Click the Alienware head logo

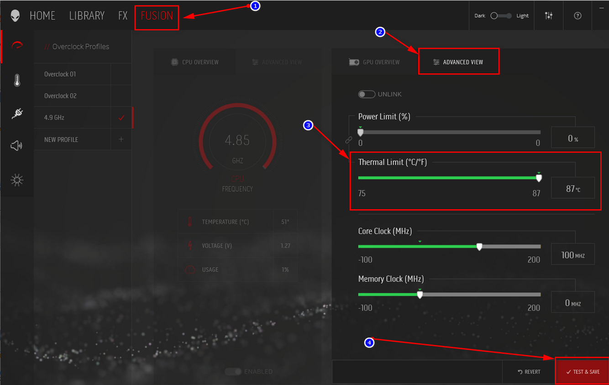pyautogui.click(x=16, y=16)
